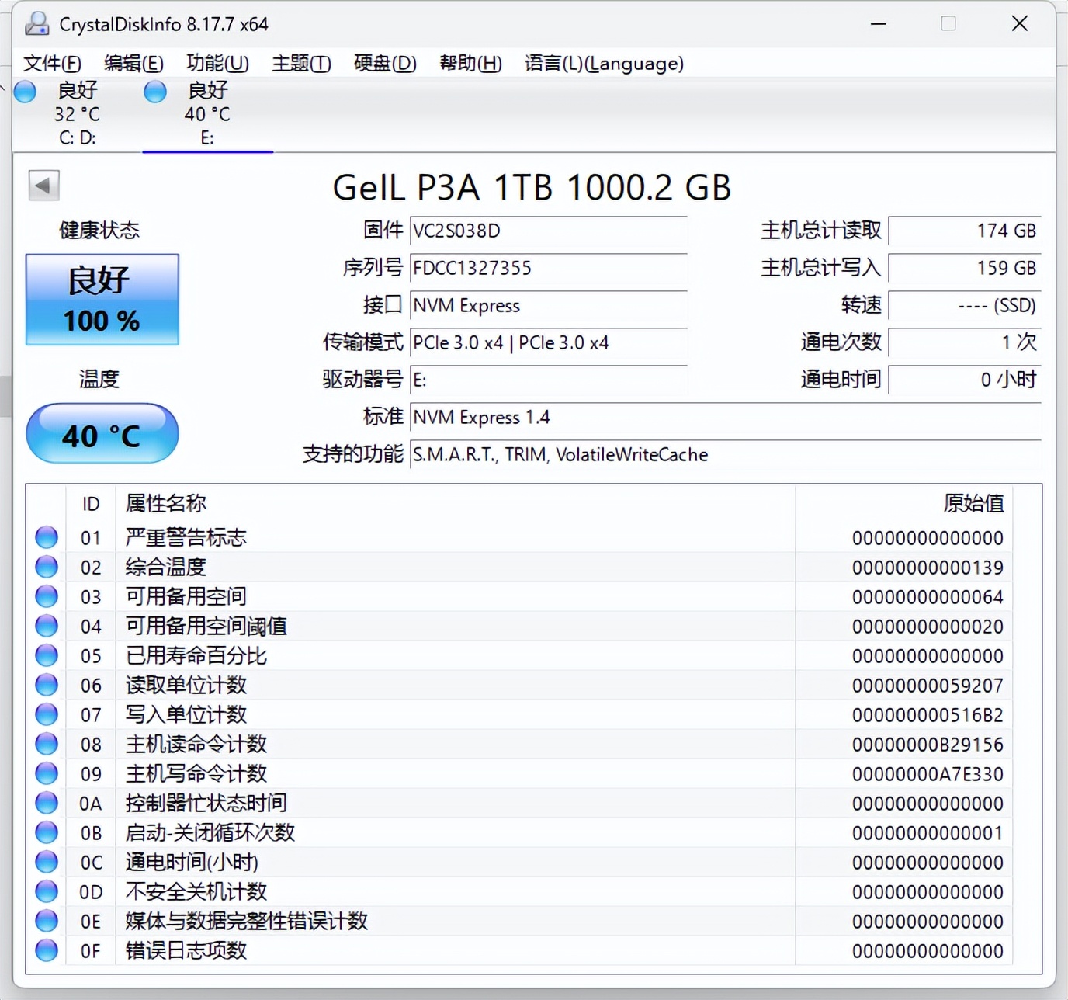The height and width of the screenshot is (1000, 1068).
Task: Click the blue status orb for C: D: disk
Action: pos(25,92)
